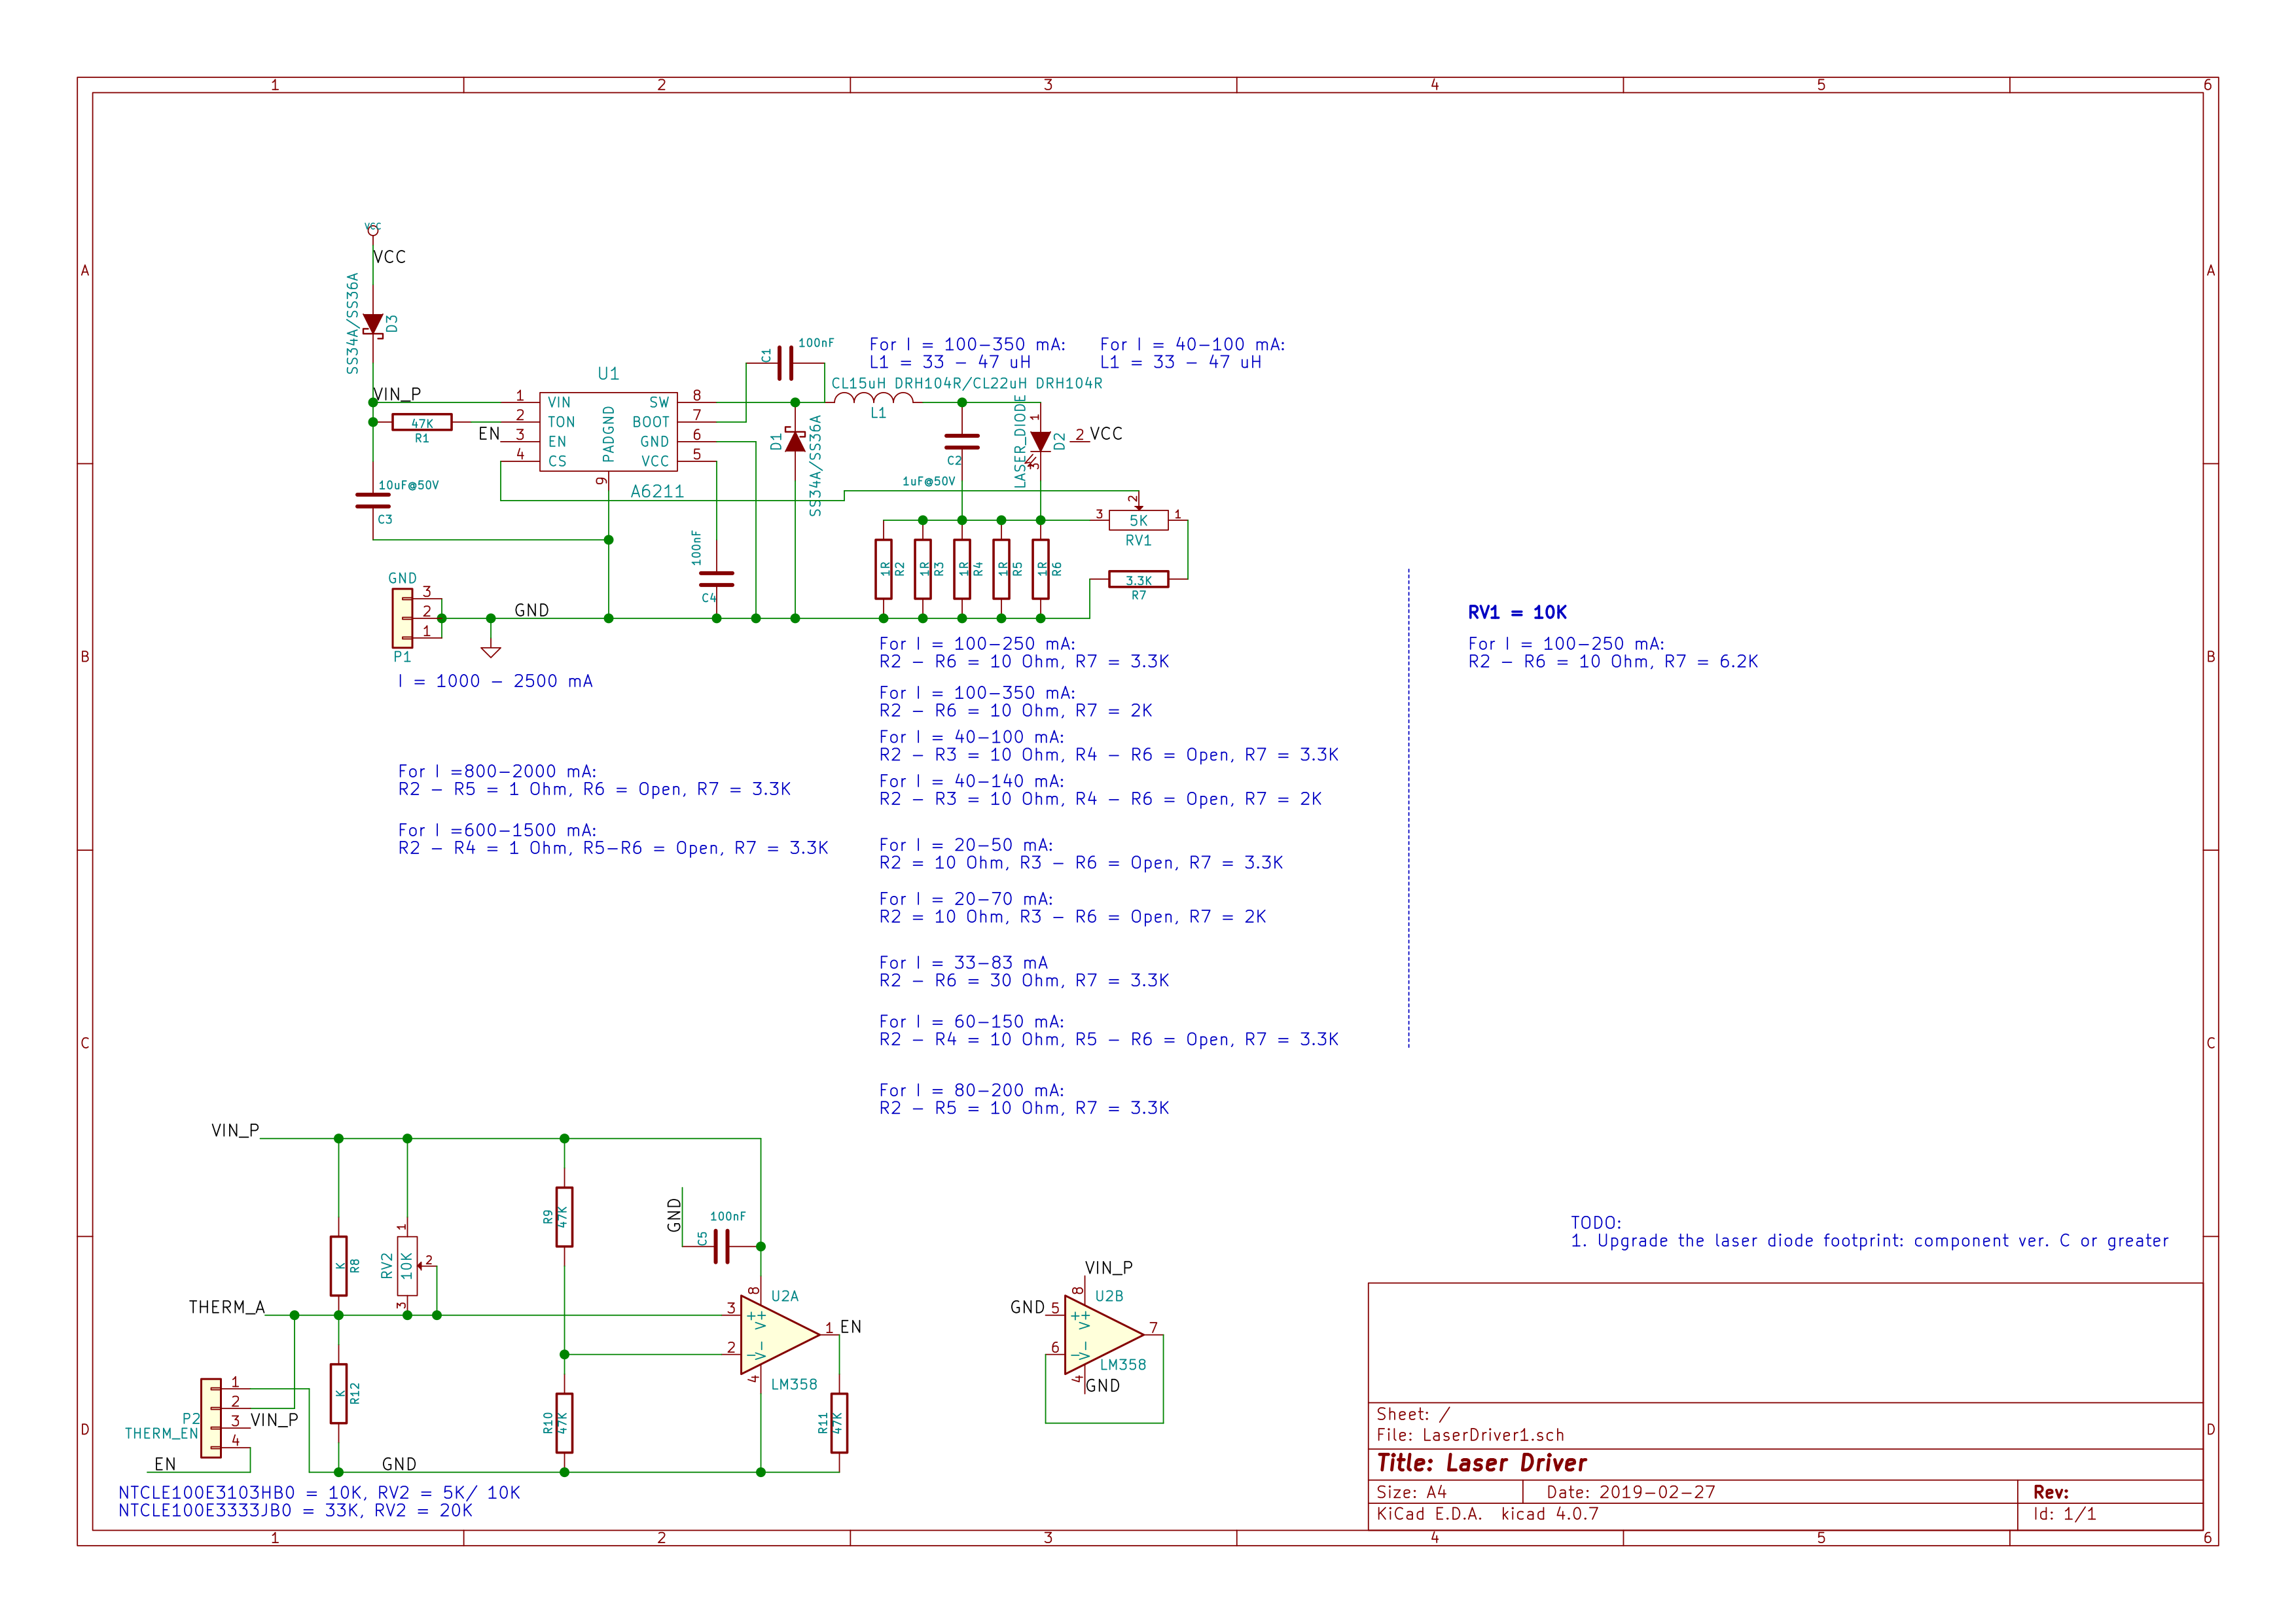Select the R2 sense resistor symbol
2296x1623 pixels.
(883, 569)
